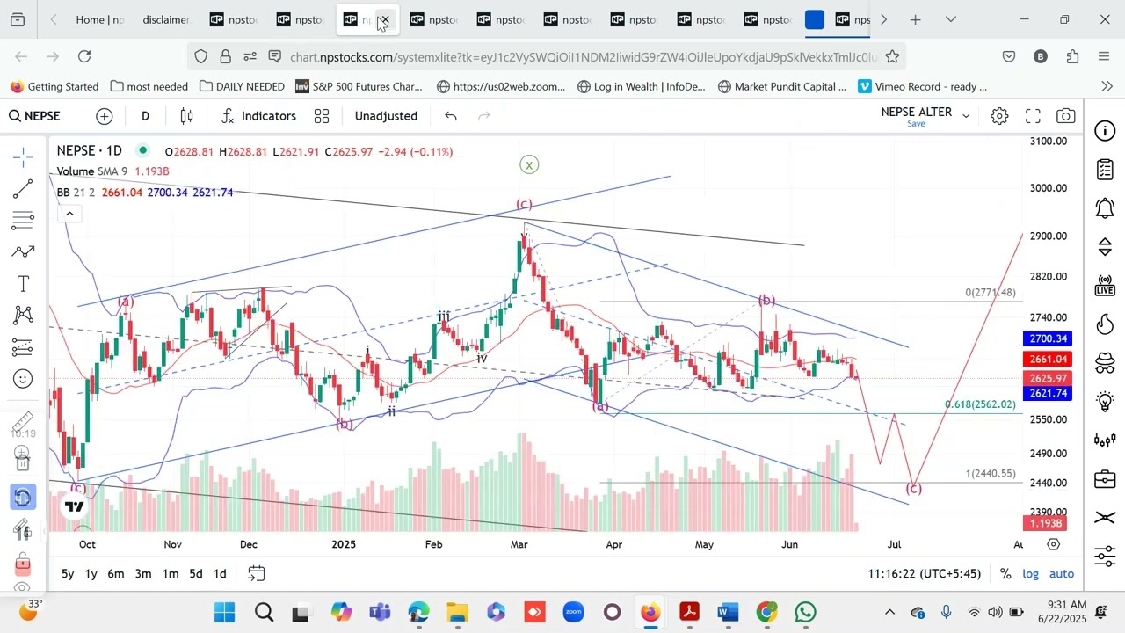The height and width of the screenshot is (633, 1125).
Task: Expand the NEPSE ALTER layout dropdown
Action: point(965,116)
